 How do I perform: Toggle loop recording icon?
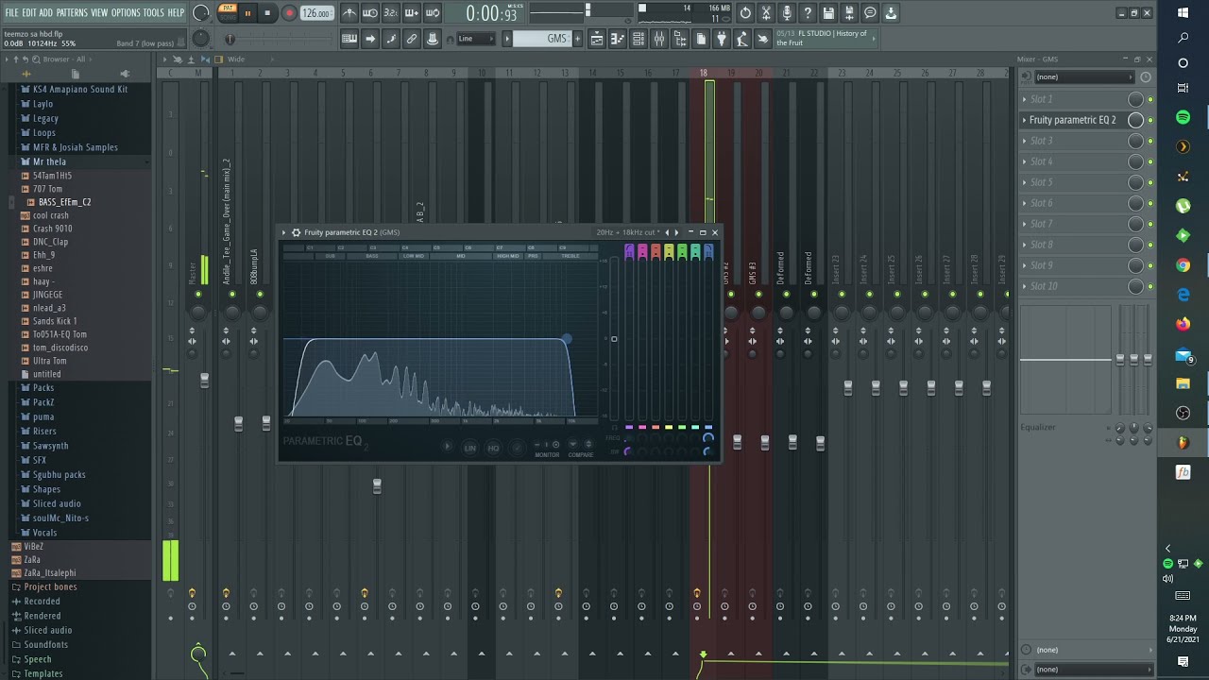point(433,13)
